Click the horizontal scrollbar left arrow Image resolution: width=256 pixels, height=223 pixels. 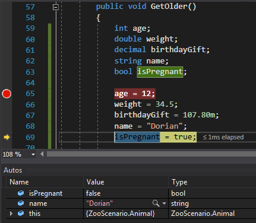pos(42,154)
